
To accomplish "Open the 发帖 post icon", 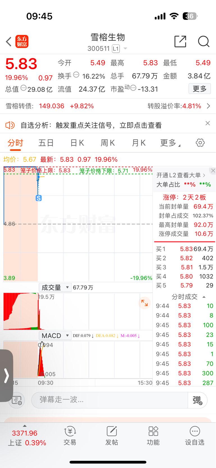I will [x=112, y=436].
